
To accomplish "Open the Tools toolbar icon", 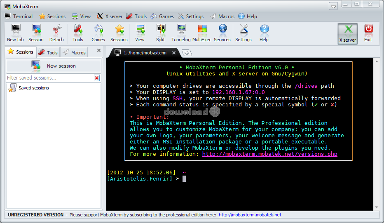I will coord(78,33).
